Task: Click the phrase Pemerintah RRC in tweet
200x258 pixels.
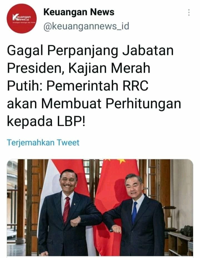Action: click(x=97, y=86)
